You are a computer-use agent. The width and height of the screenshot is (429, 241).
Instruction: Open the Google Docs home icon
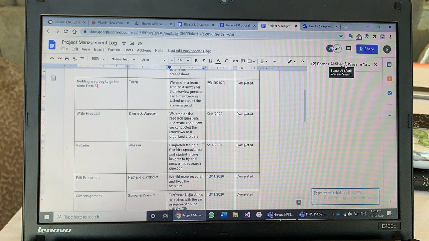click(x=52, y=45)
